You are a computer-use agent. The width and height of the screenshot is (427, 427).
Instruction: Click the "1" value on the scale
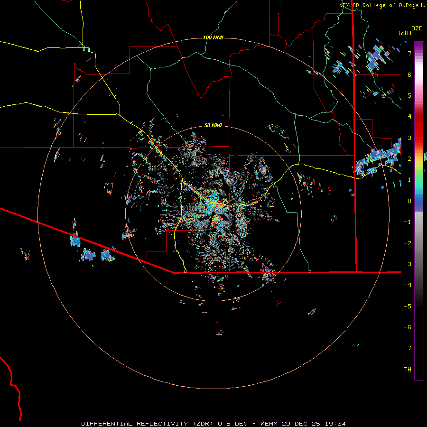tap(409, 180)
